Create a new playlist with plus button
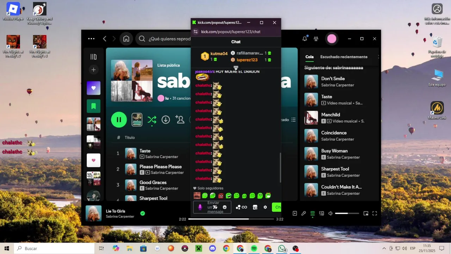Viewport: 451px width, 254px height. (93, 70)
